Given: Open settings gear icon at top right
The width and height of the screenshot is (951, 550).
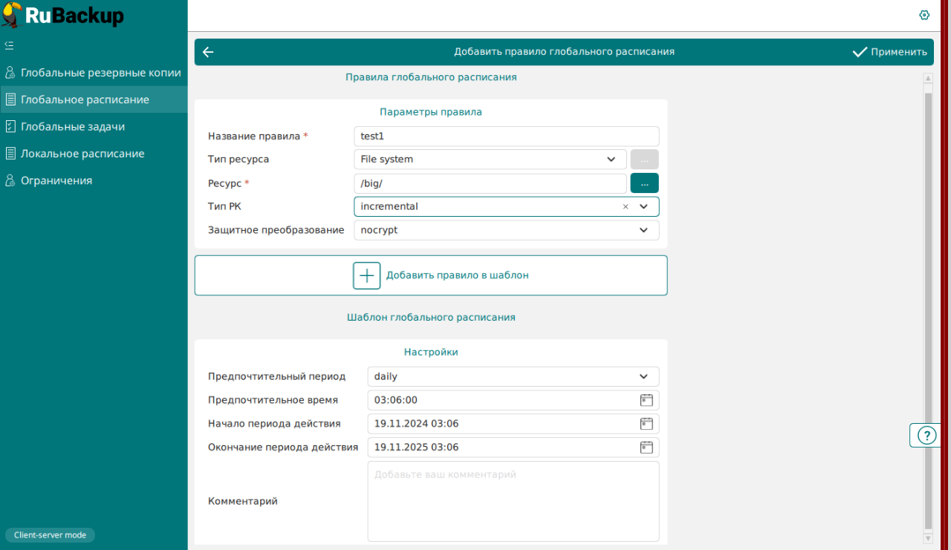Looking at the screenshot, I should pyautogui.click(x=924, y=15).
